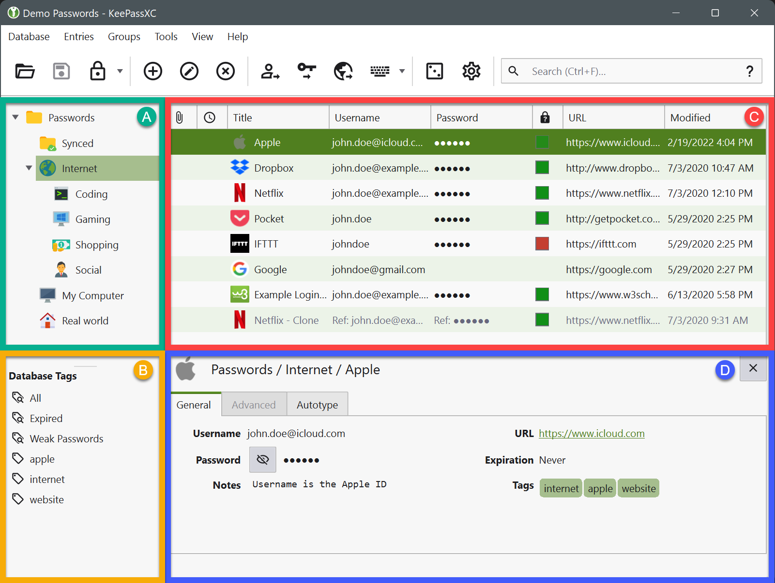Copy password with the key icon
The height and width of the screenshot is (583, 775).
307,71
